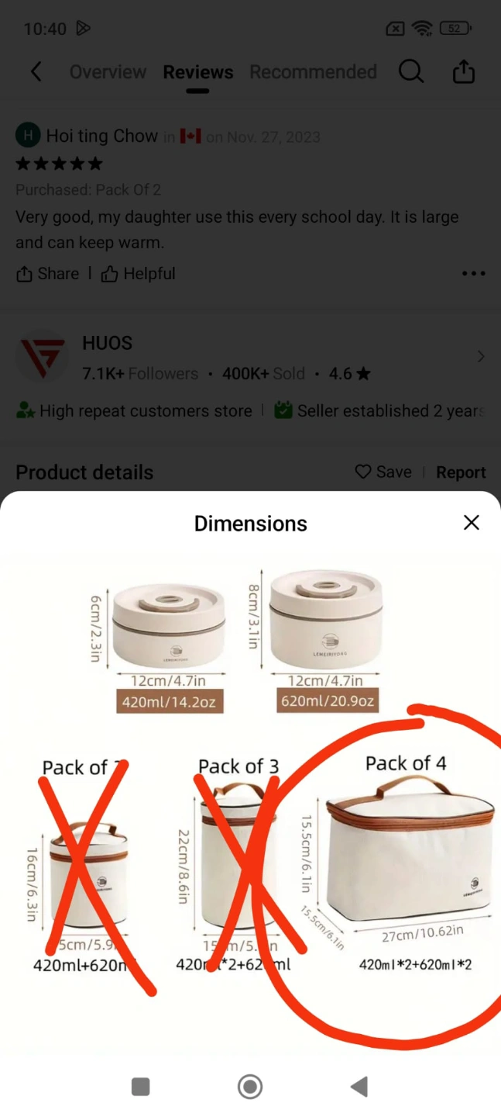Image resolution: width=501 pixels, height=1117 pixels.
Task: Close the Dimensions sheet
Action: coord(472,523)
